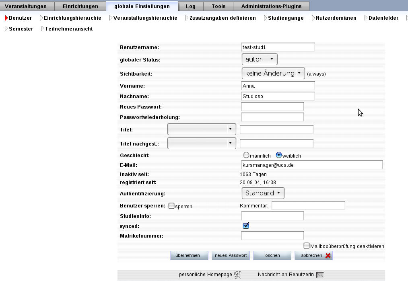The width and height of the screenshot is (408, 281).
Task: Select the männlich radio button
Action: click(x=246, y=155)
